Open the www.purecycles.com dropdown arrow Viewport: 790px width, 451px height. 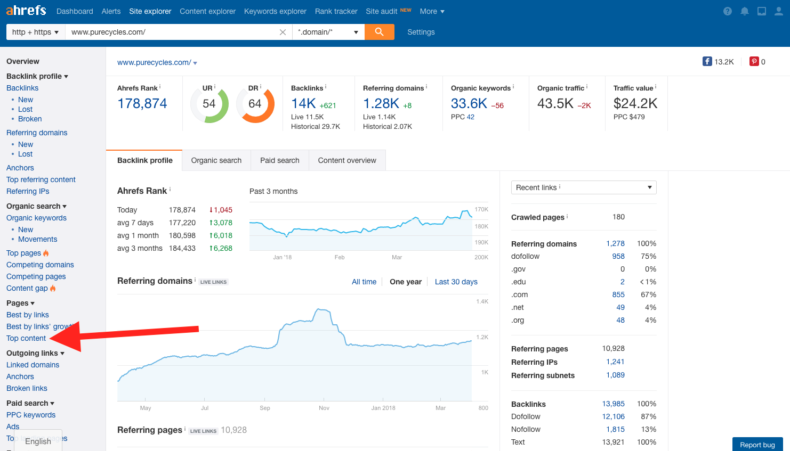point(195,63)
